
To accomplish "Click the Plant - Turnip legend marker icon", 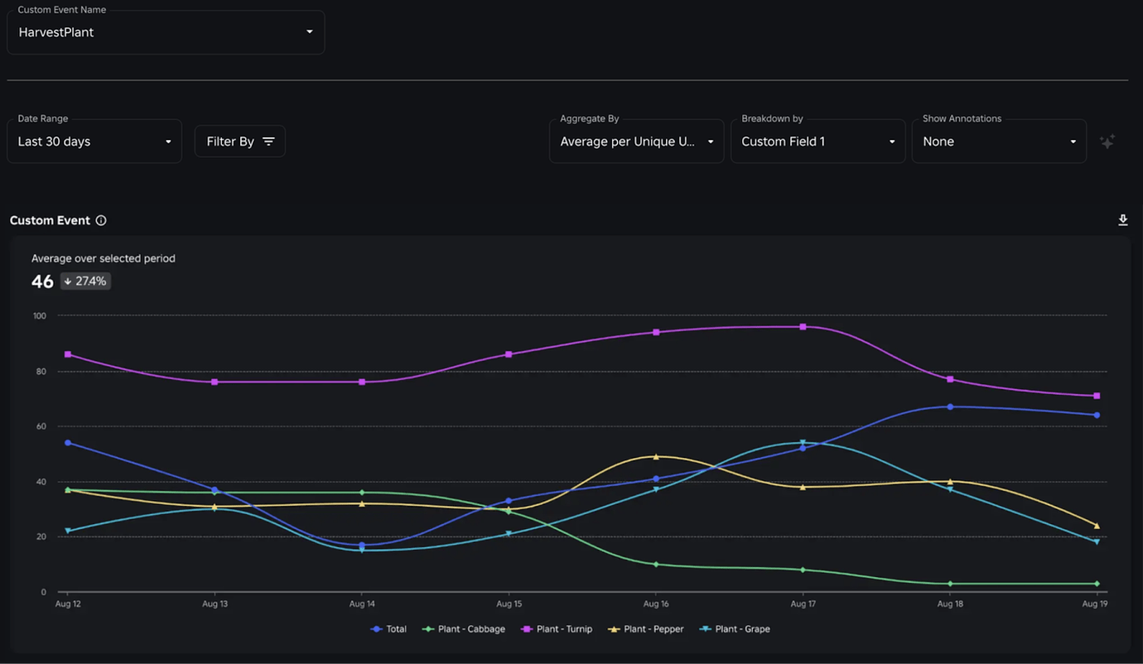I will pyautogui.click(x=525, y=629).
